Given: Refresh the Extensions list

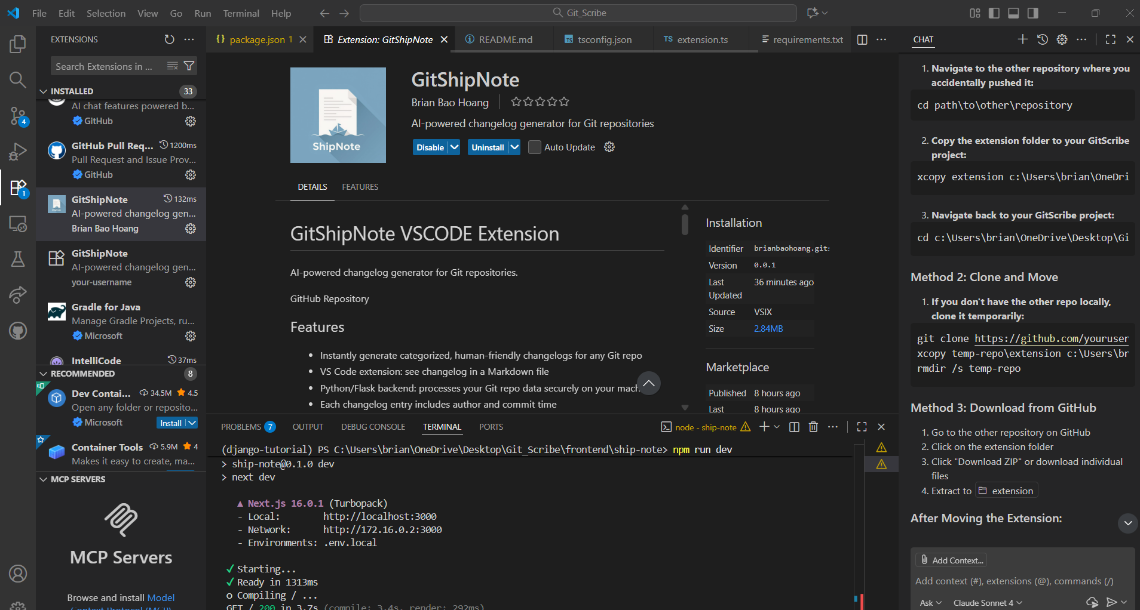Looking at the screenshot, I should pos(170,39).
